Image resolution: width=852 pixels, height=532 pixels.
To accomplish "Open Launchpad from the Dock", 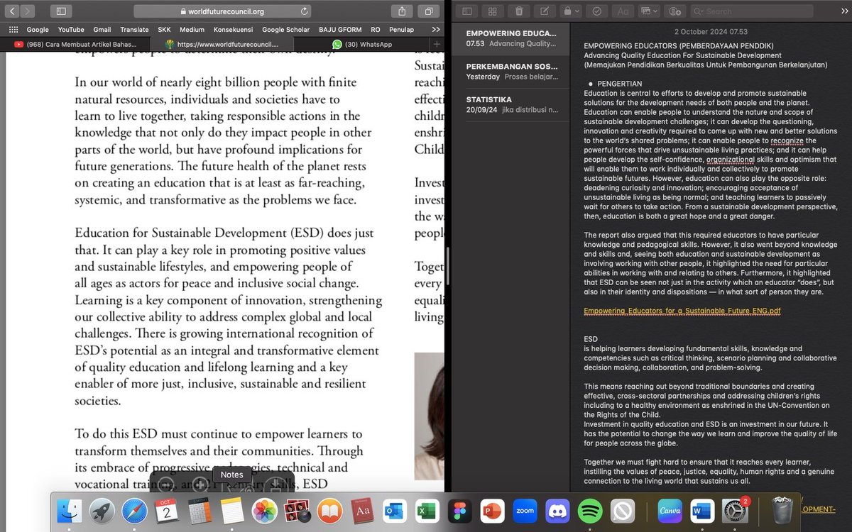I will 101,511.
